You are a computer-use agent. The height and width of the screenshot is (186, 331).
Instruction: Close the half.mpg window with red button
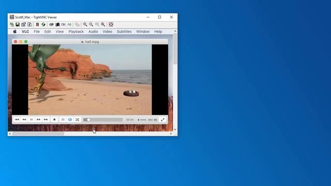click(16, 41)
